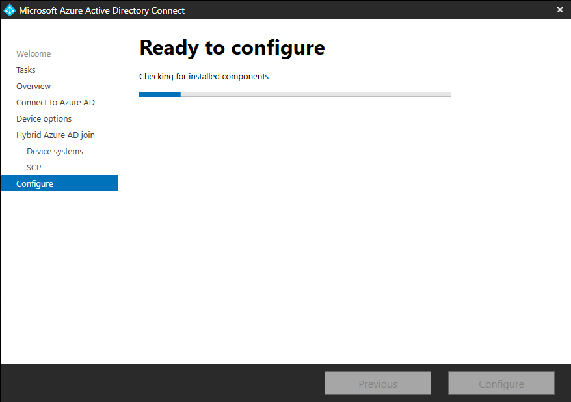Open the Hybrid Azure AD join step

coord(55,135)
